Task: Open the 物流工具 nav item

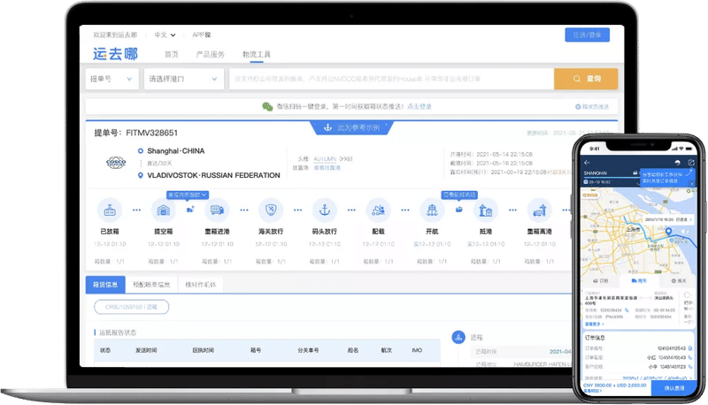Action: pos(257,55)
